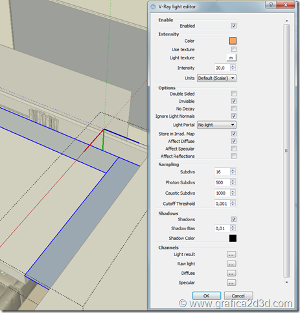Enable the No Decay checkbox

click(x=234, y=109)
